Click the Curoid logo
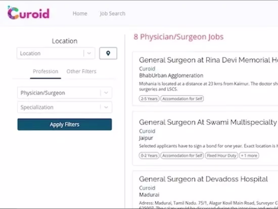Viewport: 278px width, 209px height. [28, 13]
